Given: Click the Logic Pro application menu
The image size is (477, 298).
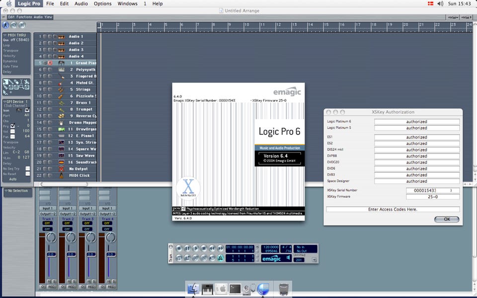Looking at the screenshot, I should point(29,3).
